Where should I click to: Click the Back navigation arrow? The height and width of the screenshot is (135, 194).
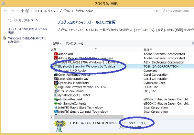pyautogui.click(x=5, y=11)
